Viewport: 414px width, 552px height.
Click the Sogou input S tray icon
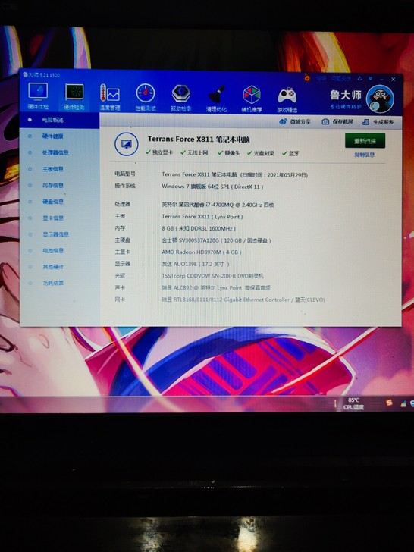(x=389, y=403)
